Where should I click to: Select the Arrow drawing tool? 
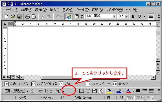(x=75, y=91)
